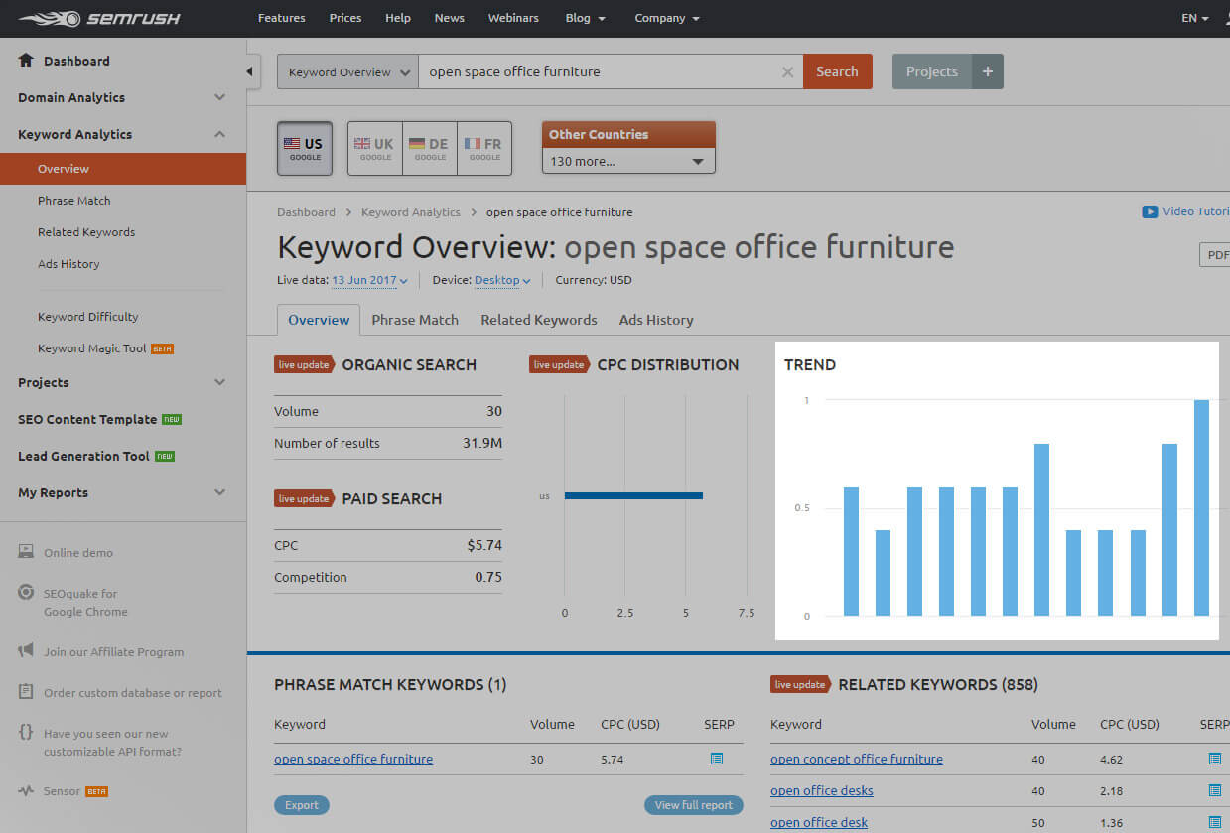The width and height of the screenshot is (1230, 833).
Task: Collapse Keyword Analytics in sidebar
Action: click(123, 134)
